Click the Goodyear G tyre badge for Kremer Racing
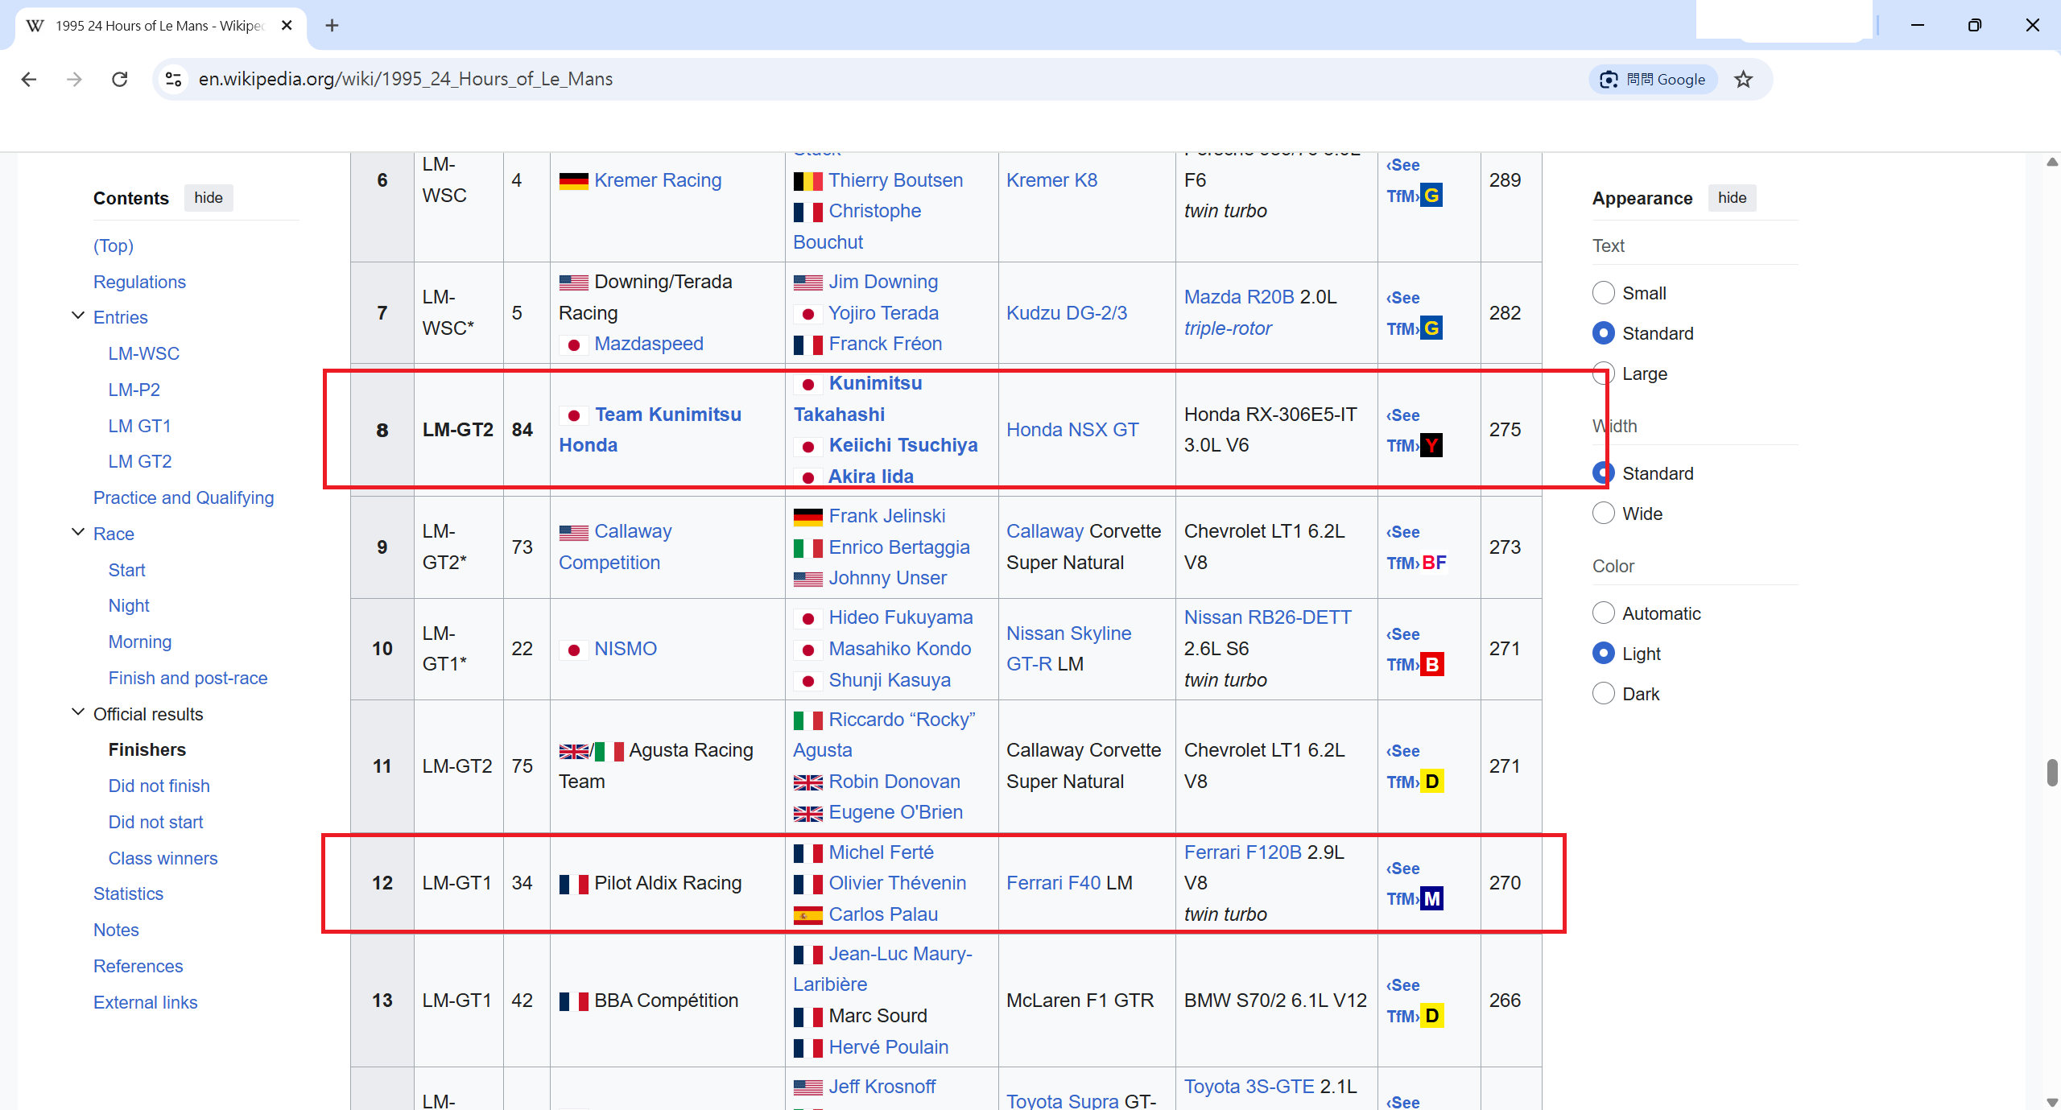The width and height of the screenshot is (2061, 1110). (1431, 196)
